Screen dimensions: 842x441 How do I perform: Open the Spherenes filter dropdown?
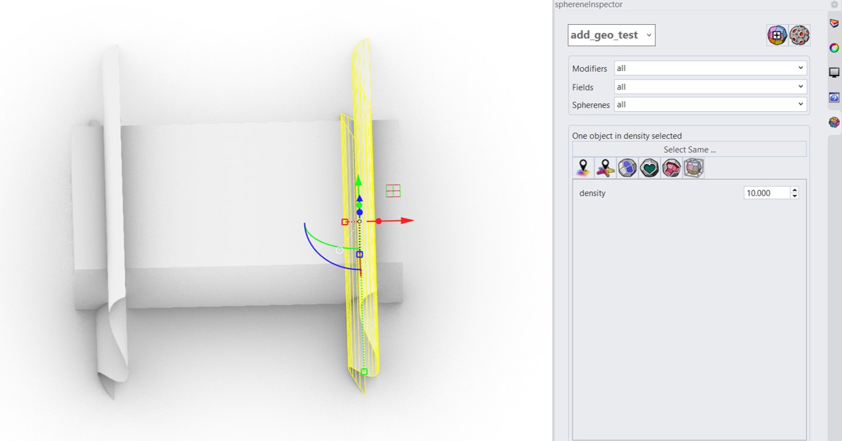pos(710,104)
